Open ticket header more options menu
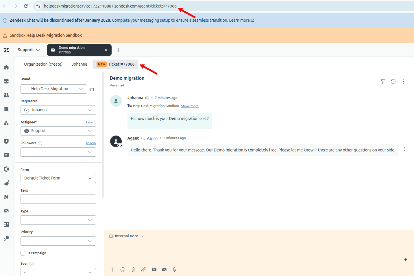The width and height of the screenshot is (414, 276). click(x=404, y=81)
